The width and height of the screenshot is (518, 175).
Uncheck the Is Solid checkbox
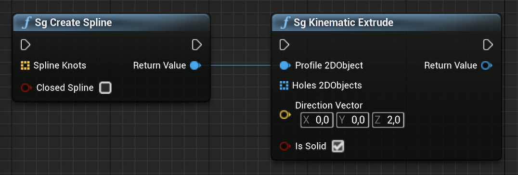[338, 146]
